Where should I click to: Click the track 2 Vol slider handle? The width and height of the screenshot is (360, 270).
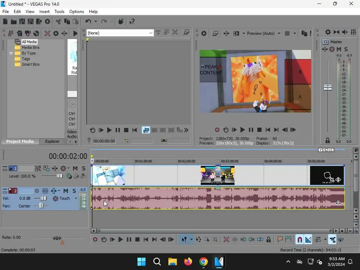pyautogui.click(x=43, y=198)
